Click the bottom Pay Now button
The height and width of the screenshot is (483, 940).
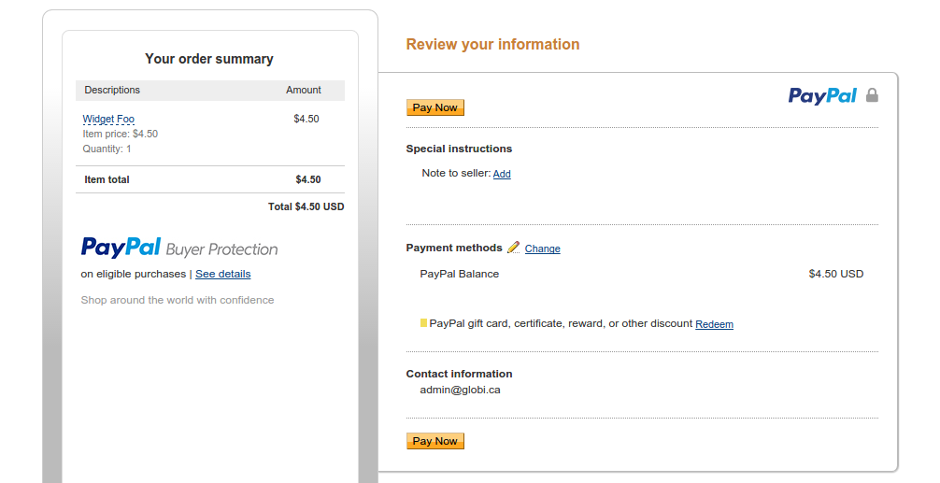pos(435,440)
